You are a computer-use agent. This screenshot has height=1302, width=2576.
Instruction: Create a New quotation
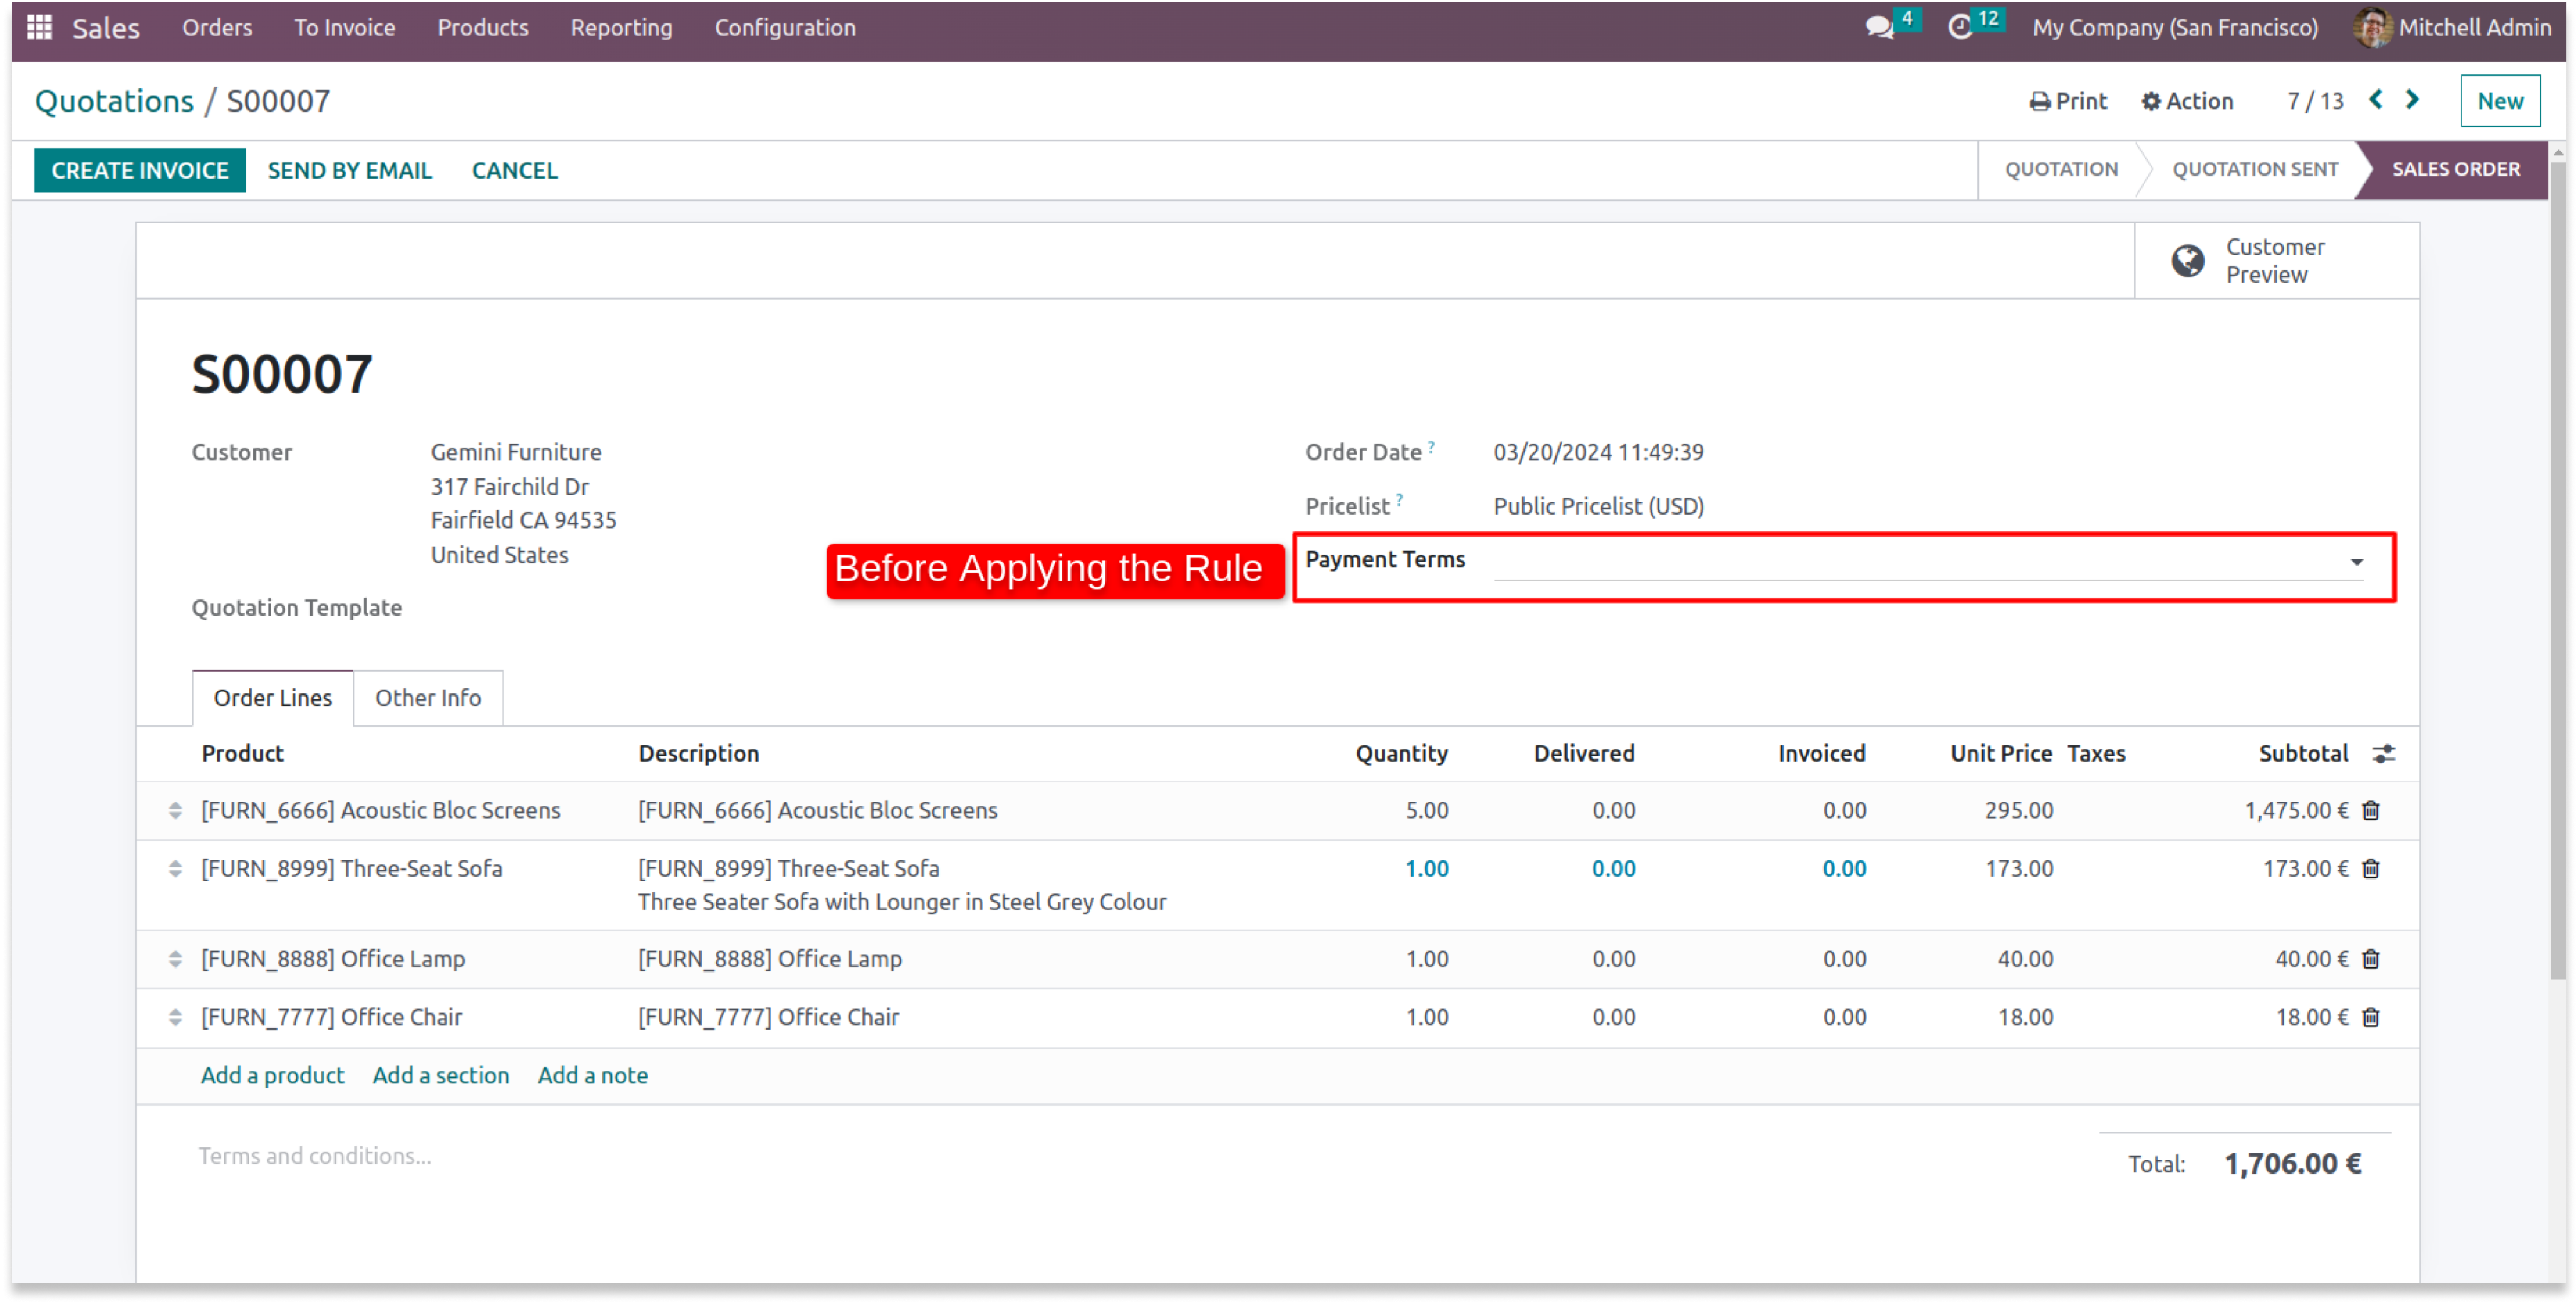point(2500,101)
